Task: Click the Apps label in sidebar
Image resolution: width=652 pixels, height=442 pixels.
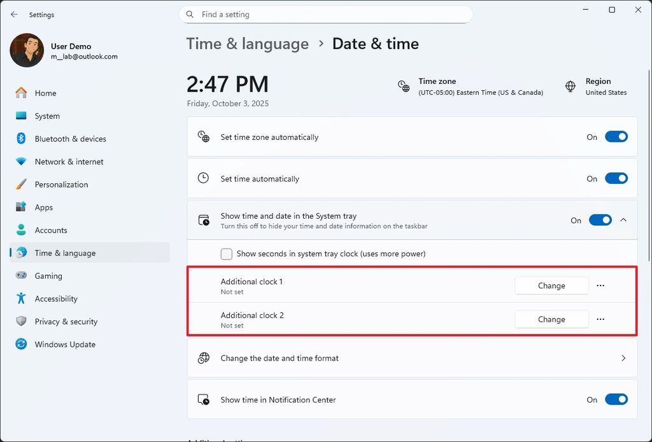Action: pos(44,207)
